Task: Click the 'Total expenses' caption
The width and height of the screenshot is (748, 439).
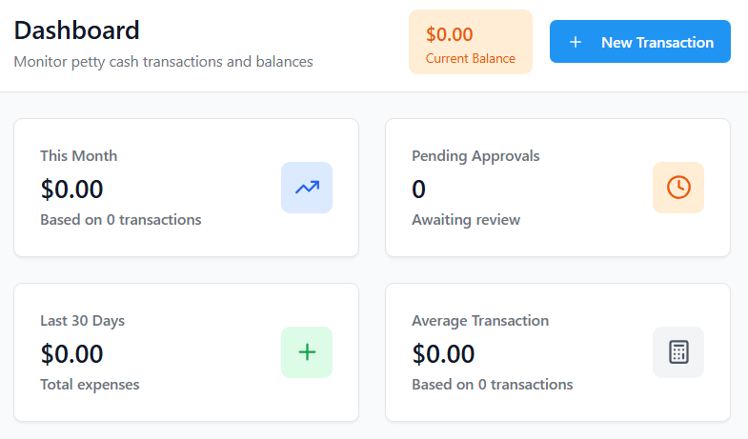Action: (x=90, y=385)
